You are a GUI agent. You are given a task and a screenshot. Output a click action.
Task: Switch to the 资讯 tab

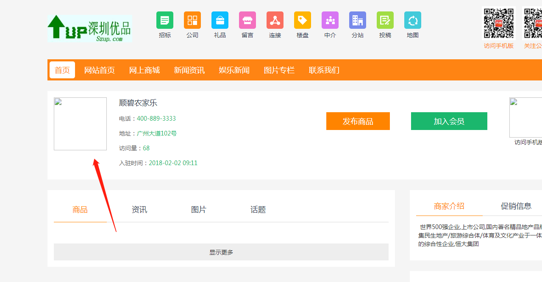click(139, 210)
